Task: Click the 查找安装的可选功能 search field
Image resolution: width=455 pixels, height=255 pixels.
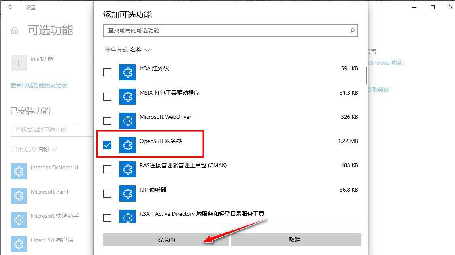Action: click(x=52, y=130)
